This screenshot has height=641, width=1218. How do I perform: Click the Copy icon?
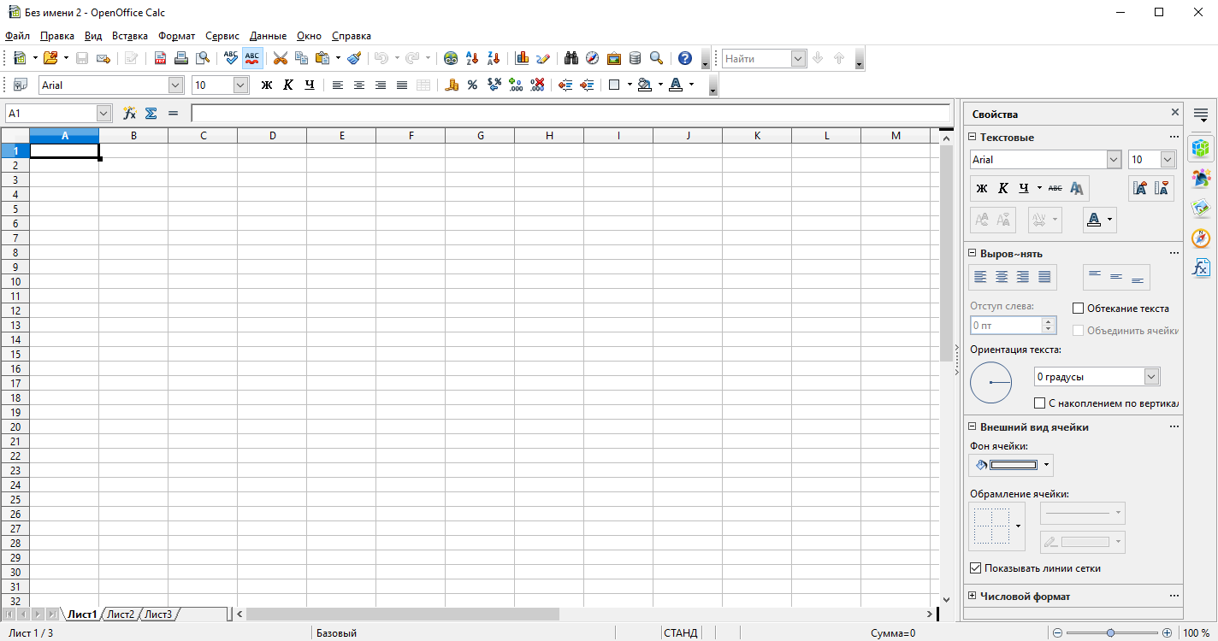(301, 58)
